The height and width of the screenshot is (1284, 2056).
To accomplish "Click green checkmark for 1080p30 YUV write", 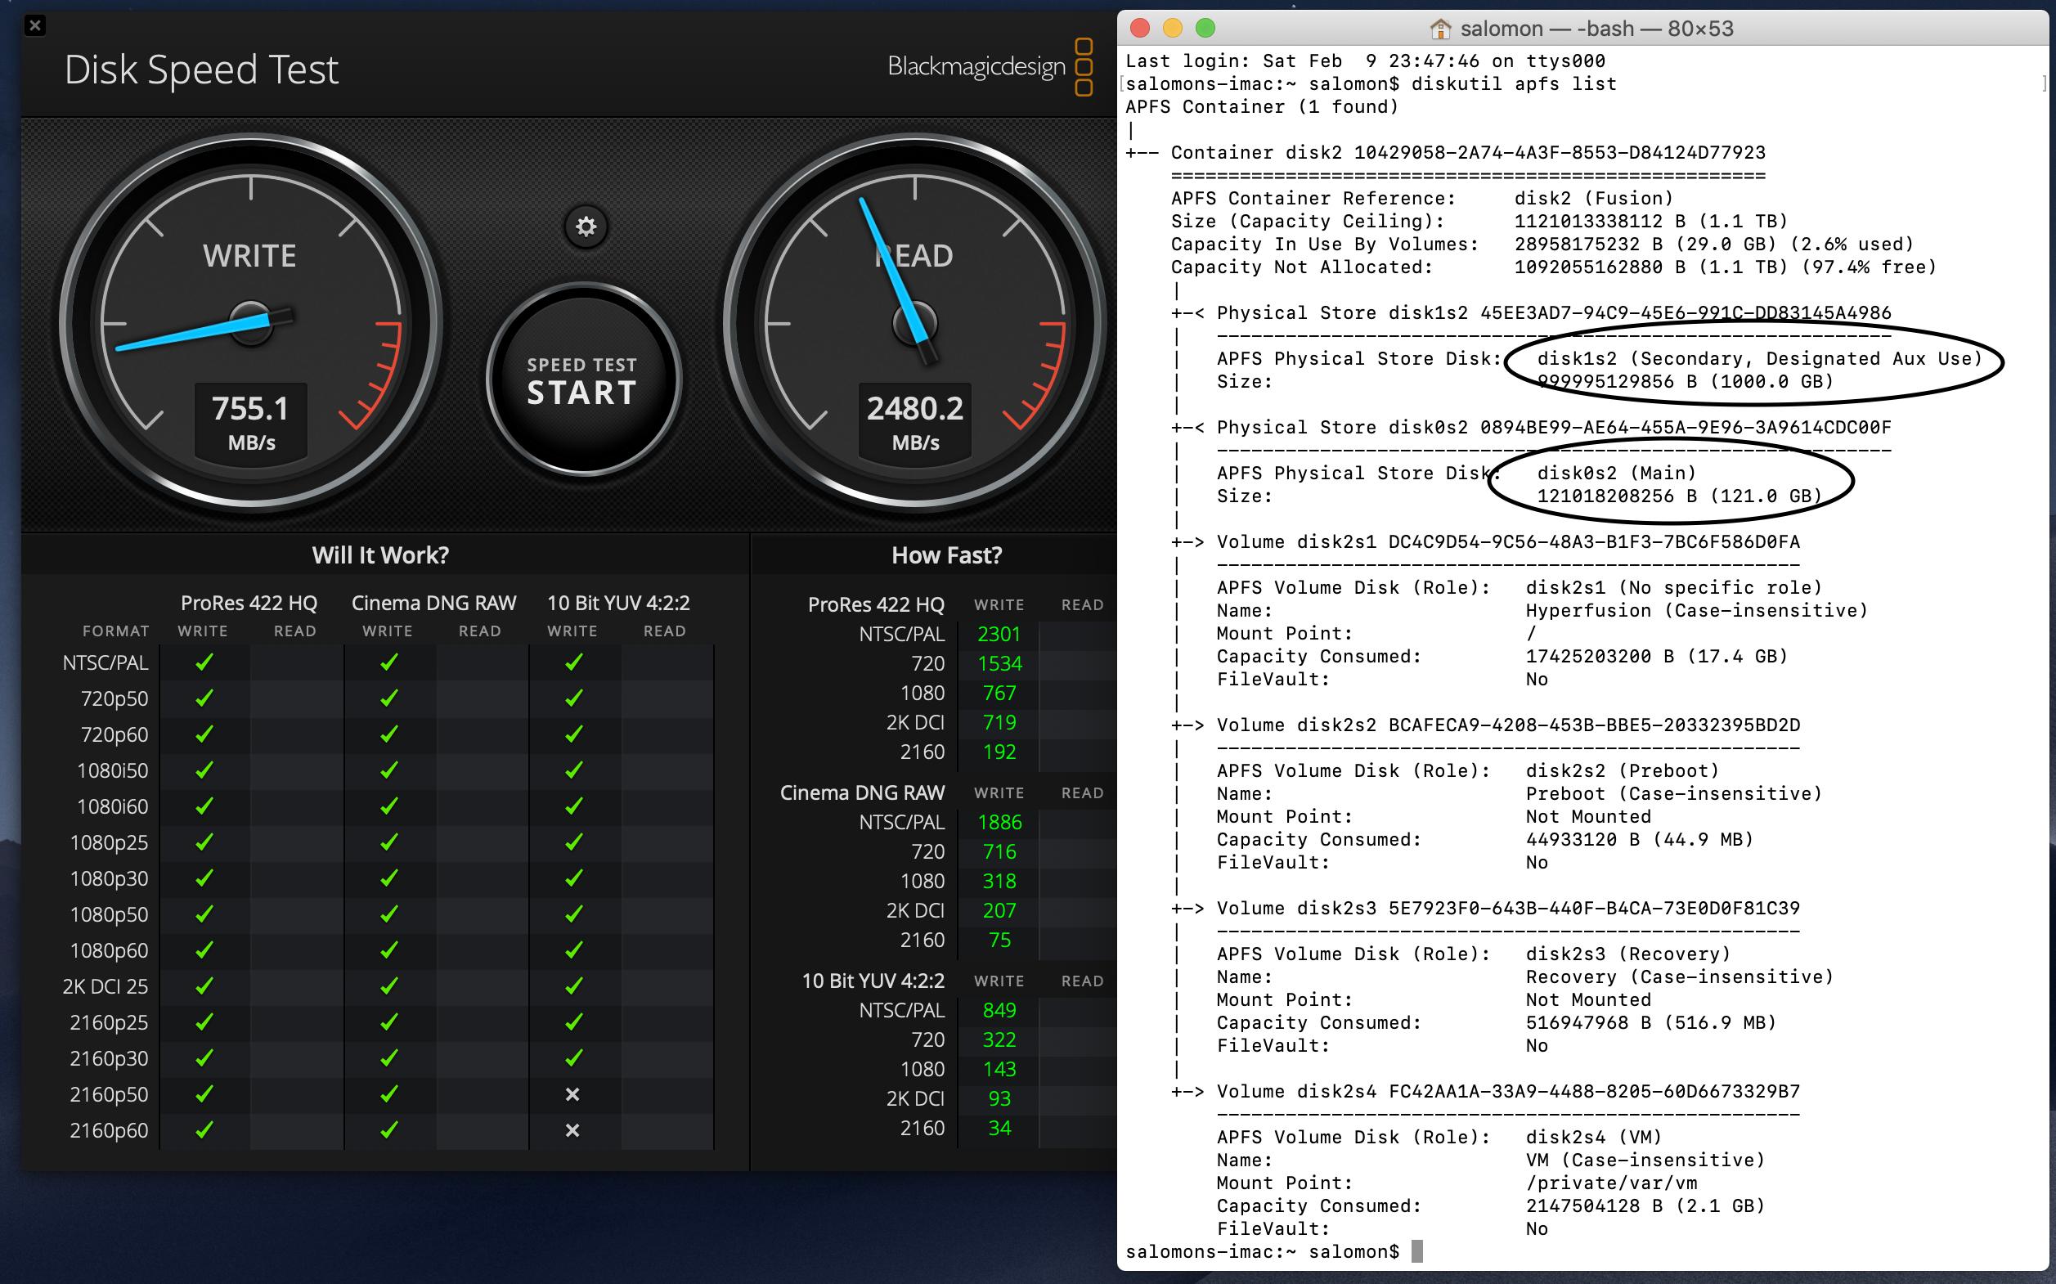I will pyautogui.click(x=574, y=878).
